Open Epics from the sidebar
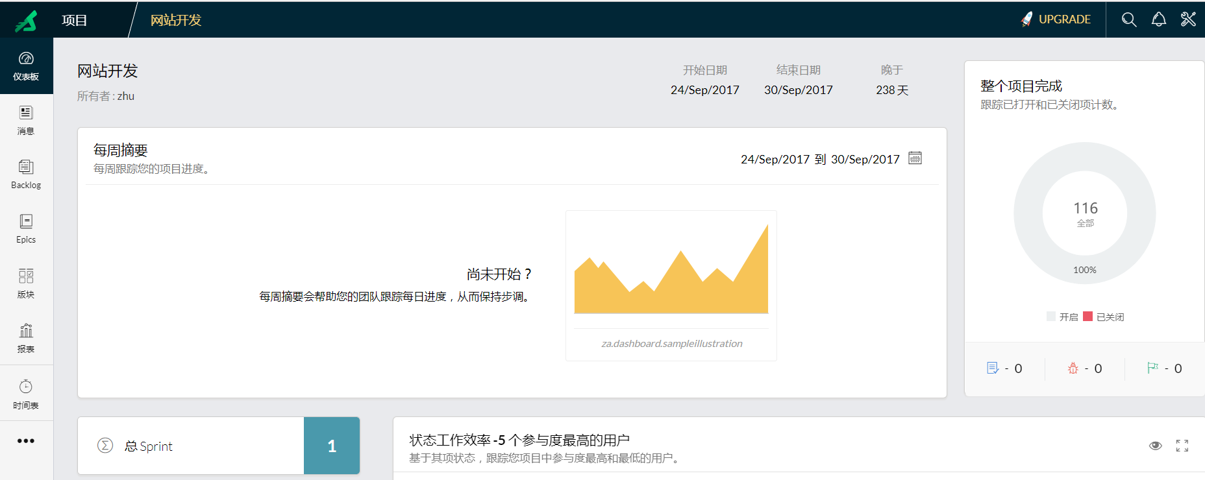 26,229
